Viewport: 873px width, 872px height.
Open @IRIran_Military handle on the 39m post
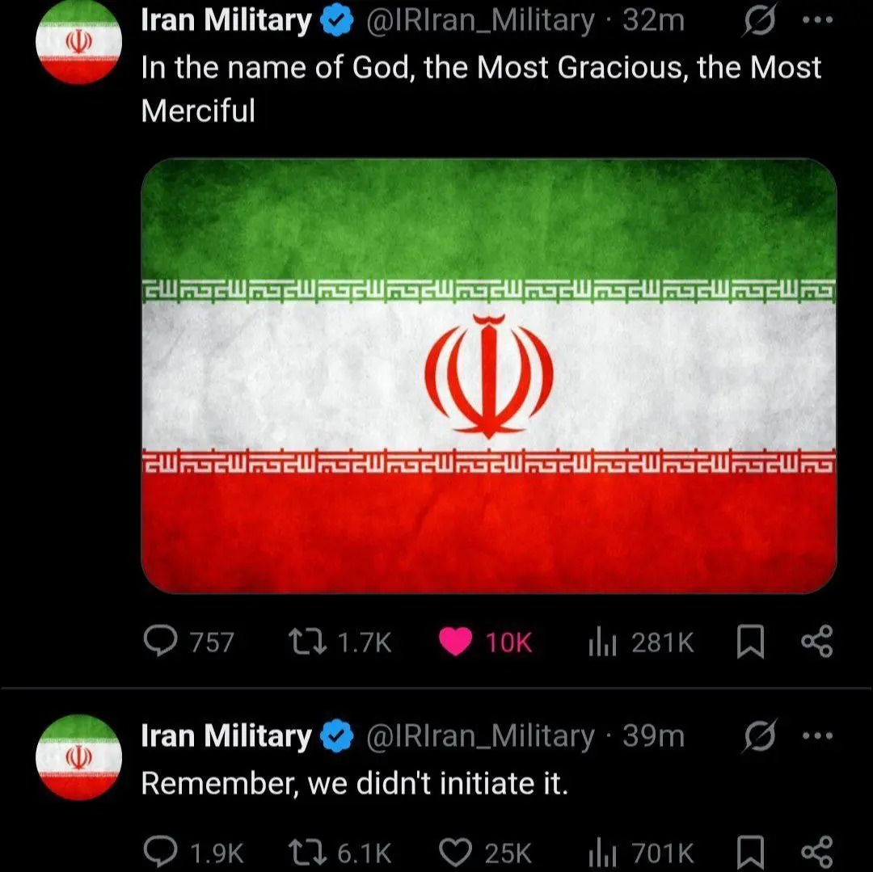[x=480, y=736]
